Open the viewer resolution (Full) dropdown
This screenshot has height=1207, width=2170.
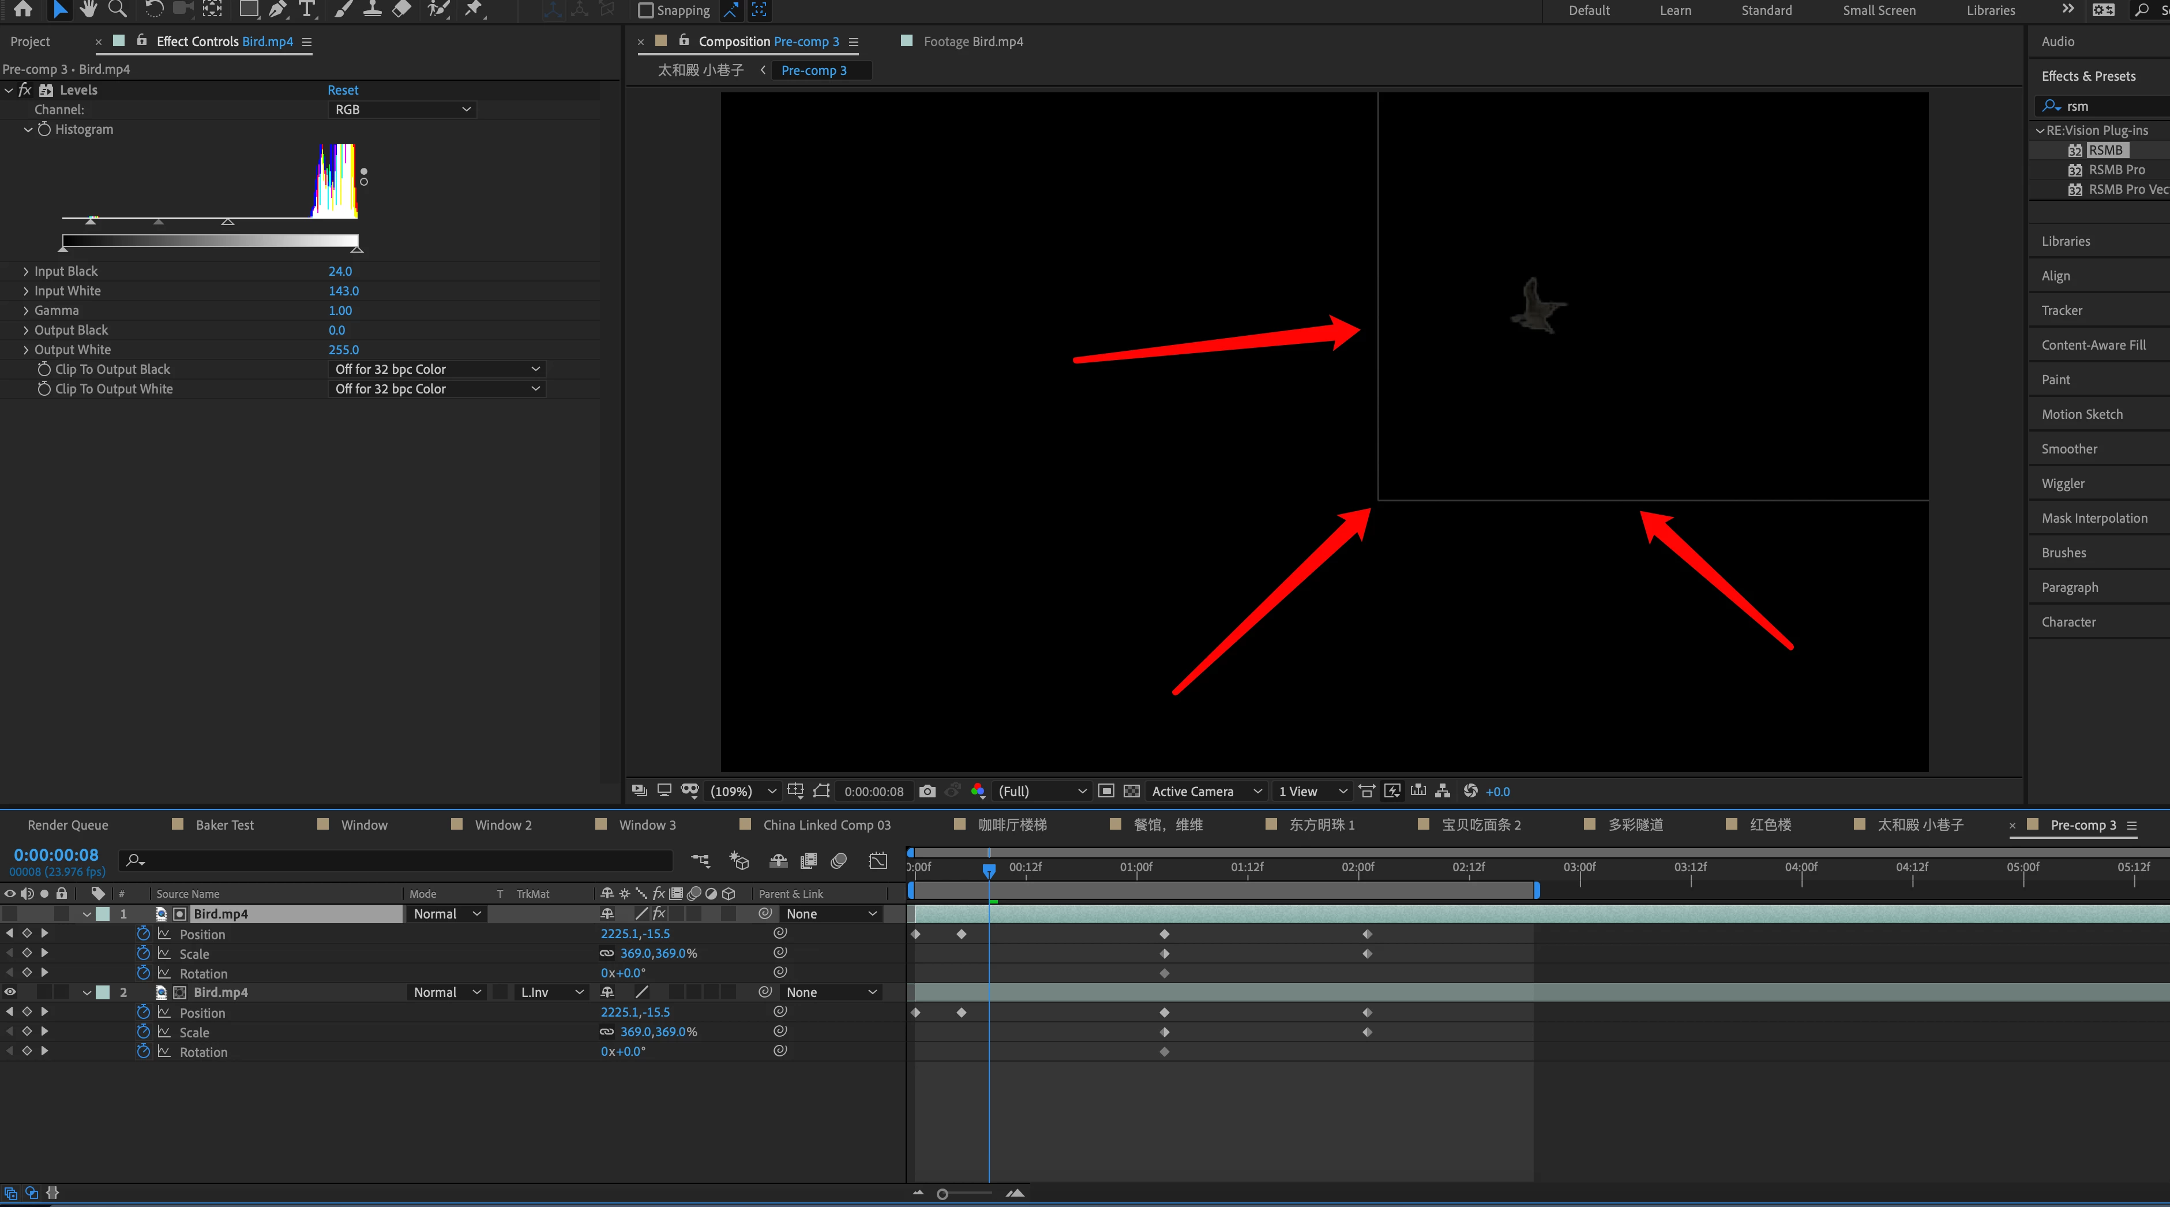1041,790
